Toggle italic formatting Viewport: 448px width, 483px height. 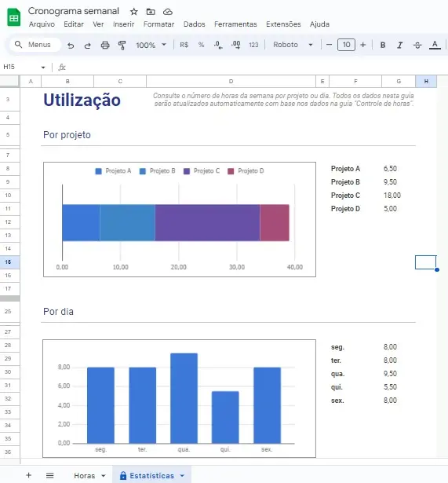point(399,46)
